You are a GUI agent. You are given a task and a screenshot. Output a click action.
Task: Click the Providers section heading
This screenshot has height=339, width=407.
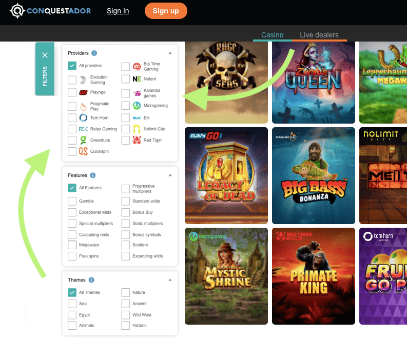(x=78, y=53)
